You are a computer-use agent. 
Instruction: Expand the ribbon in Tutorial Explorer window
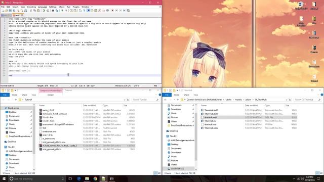coord(156,95)
